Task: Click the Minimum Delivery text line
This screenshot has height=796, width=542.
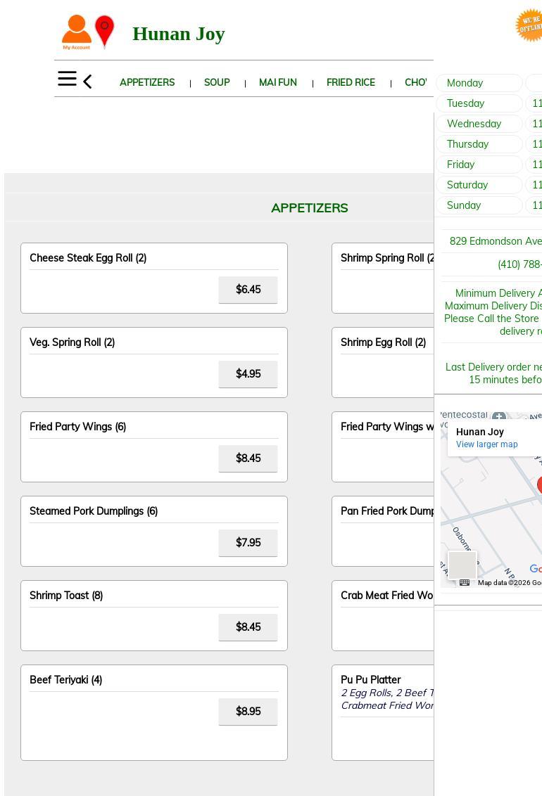Action: [x=498, y=293]
